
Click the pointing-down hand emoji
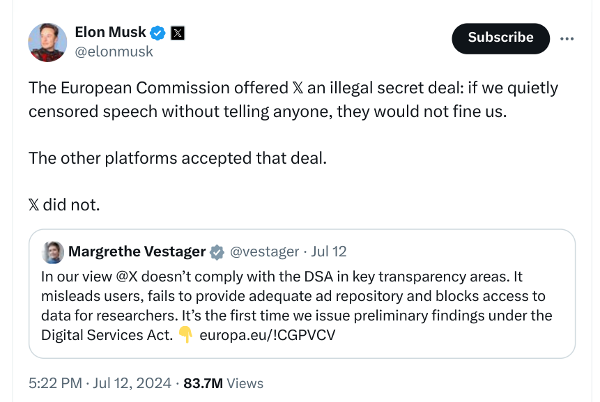tap(185, 335)
